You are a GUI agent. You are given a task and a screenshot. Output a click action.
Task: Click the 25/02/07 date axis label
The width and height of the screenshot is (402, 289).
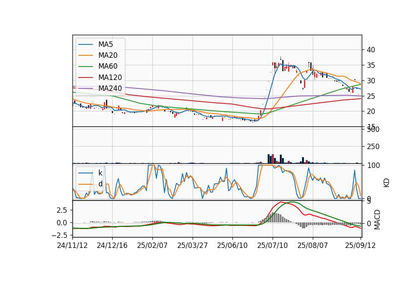[152, 245]
